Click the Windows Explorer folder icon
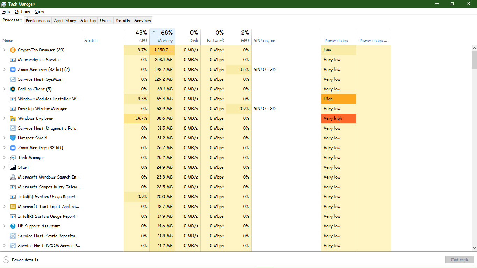Viewport: 477px width, 268px height. pos(13,118)
